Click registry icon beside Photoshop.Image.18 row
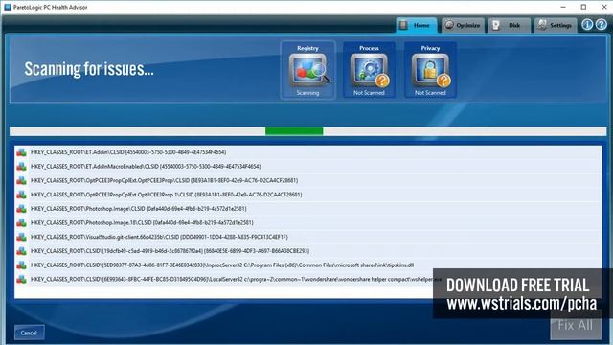The image size is (613, 345). [x=21, y=222]
